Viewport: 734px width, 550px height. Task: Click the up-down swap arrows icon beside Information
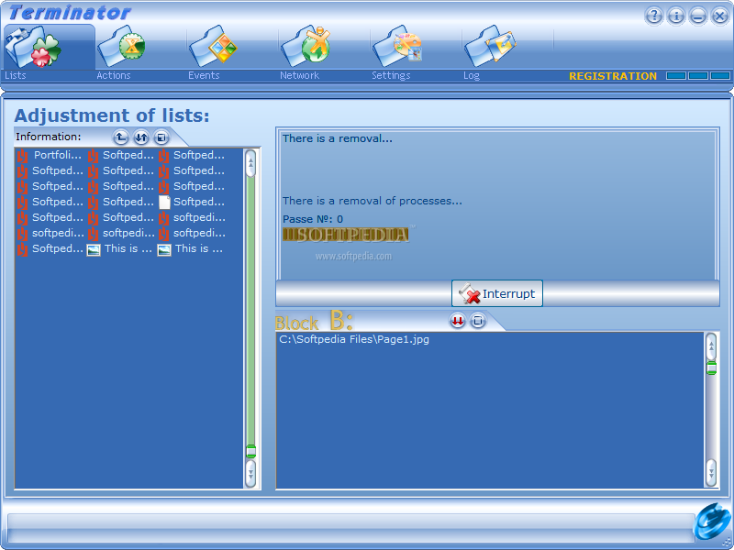[141, 137]
